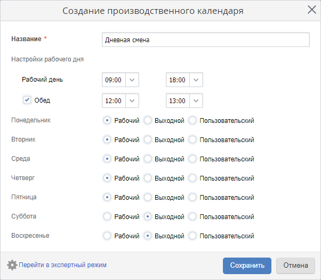This screenshot has width=321, height=280.
Task: Set Пятница to Выходной
Action: (148, 198)
